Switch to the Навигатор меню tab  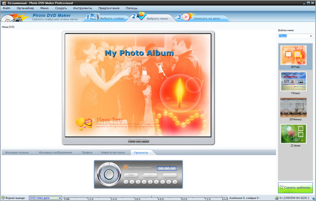113,153
